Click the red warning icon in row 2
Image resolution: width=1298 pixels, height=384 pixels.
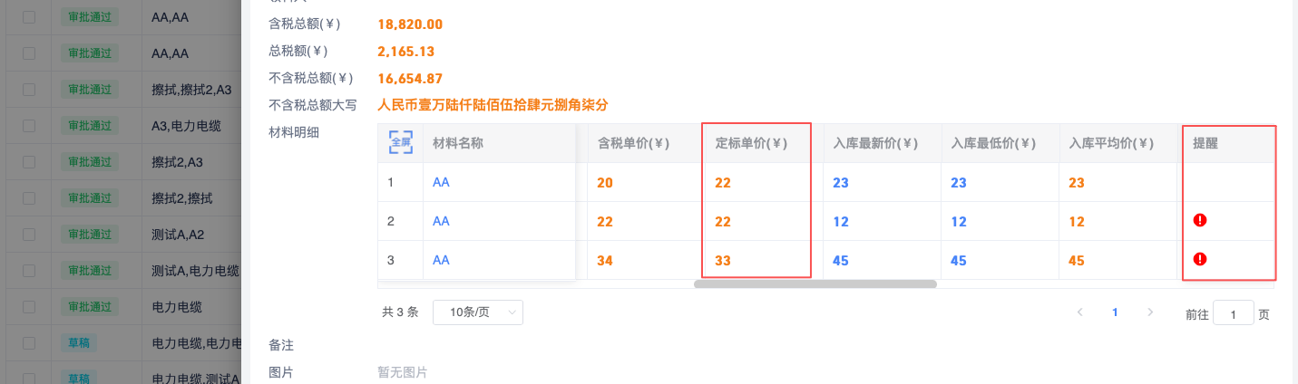coord(1200,220)
